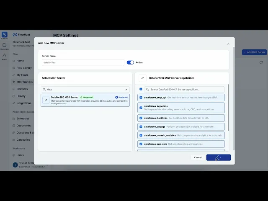Open Photomatic app icon in left rail
This screenshot has width=268, height=201.
[x=5, y=45]
